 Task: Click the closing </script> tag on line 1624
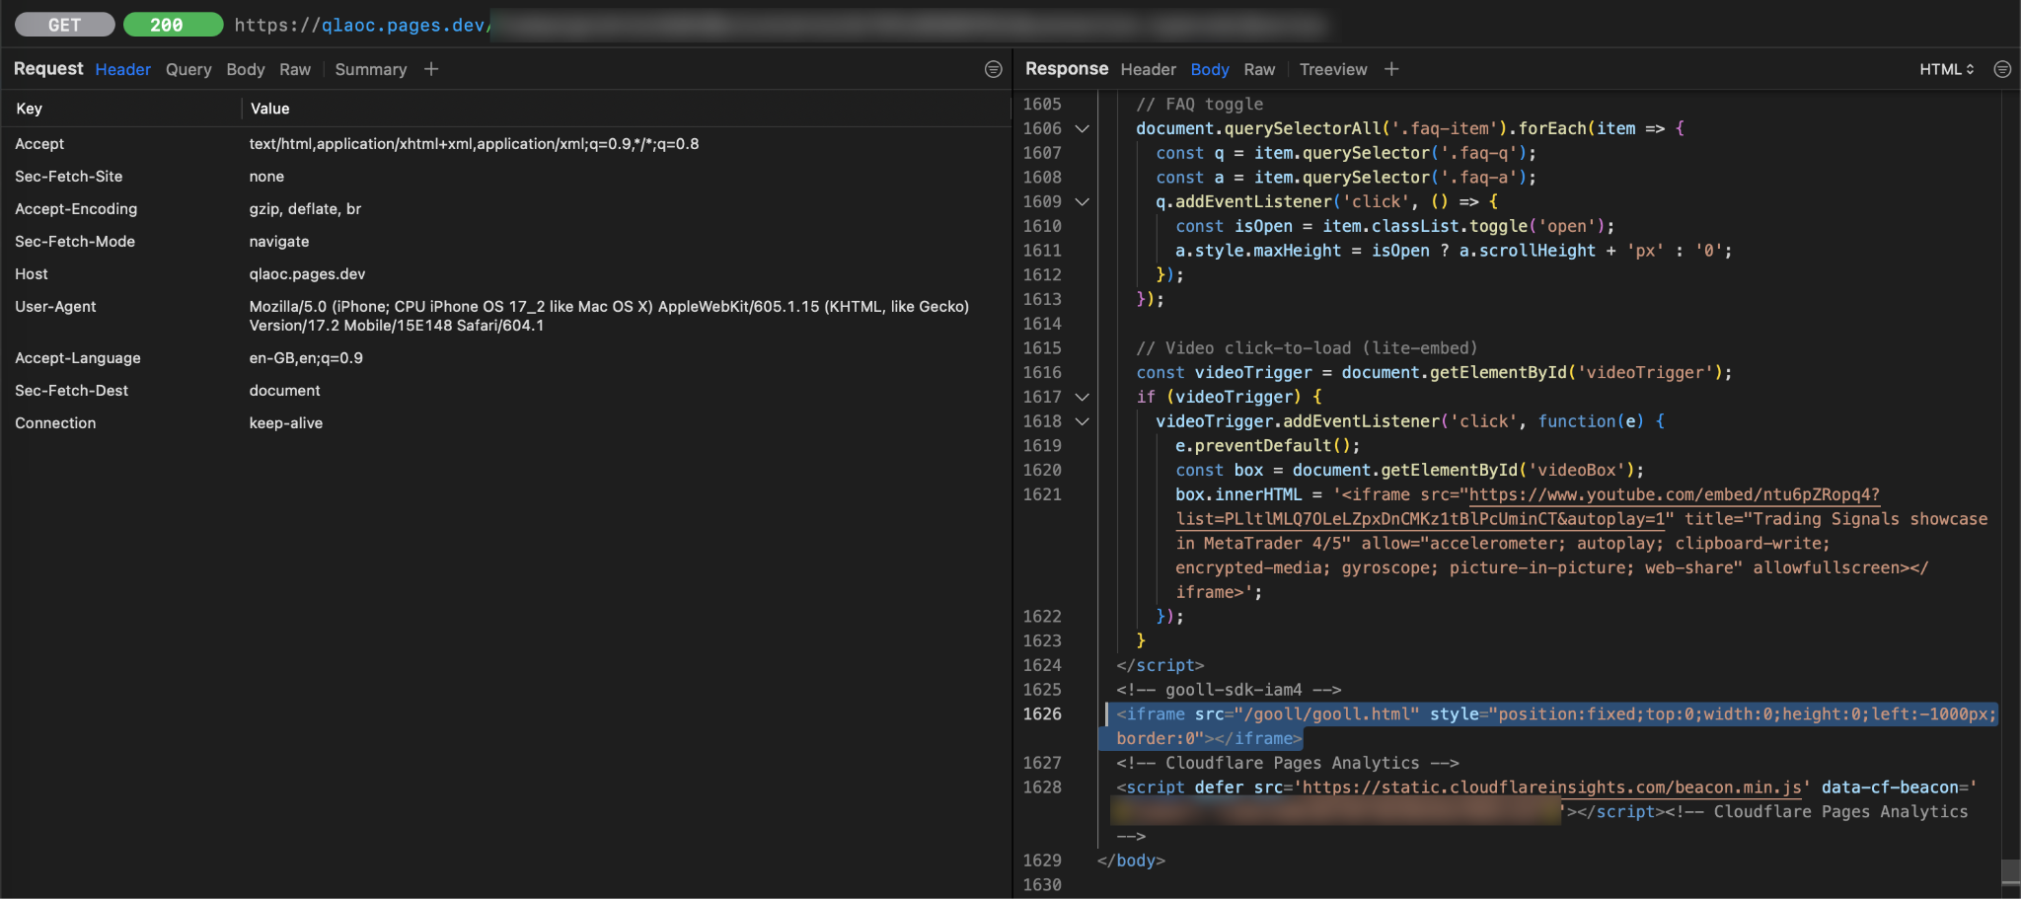[x=1160, y=665]
